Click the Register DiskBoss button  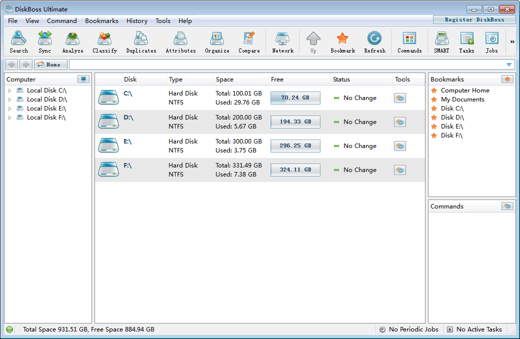[x=474, y=19]
